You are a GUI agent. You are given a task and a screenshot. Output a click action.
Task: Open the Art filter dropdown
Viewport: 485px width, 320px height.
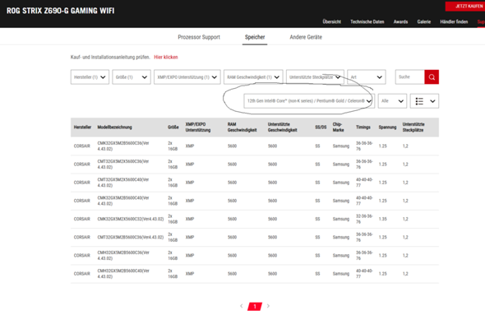coord(367,77)
